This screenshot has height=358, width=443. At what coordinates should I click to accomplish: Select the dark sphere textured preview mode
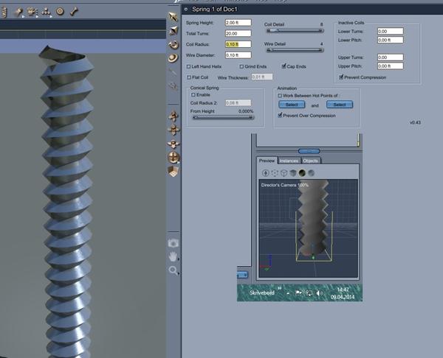[302, 173]
